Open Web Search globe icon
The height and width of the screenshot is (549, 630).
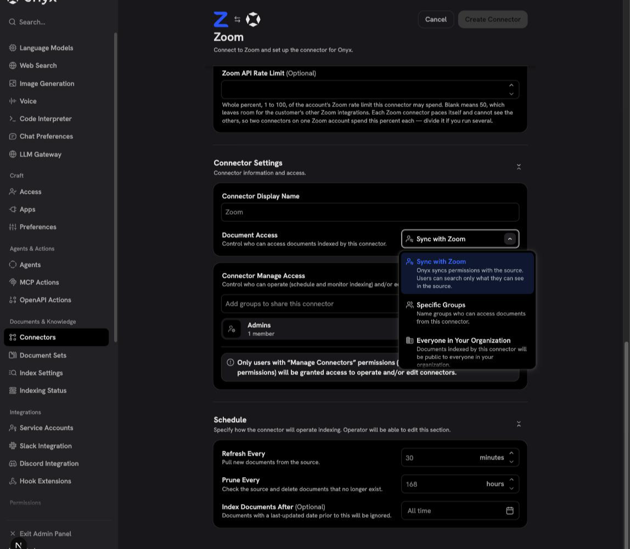tap(13, 65)
